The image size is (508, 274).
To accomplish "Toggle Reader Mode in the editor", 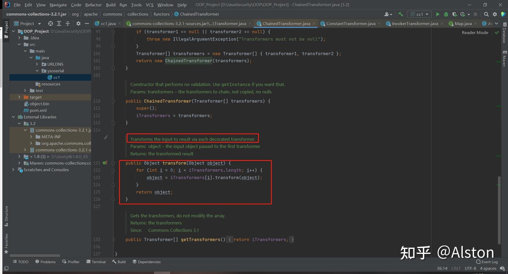I will [475, 32].
